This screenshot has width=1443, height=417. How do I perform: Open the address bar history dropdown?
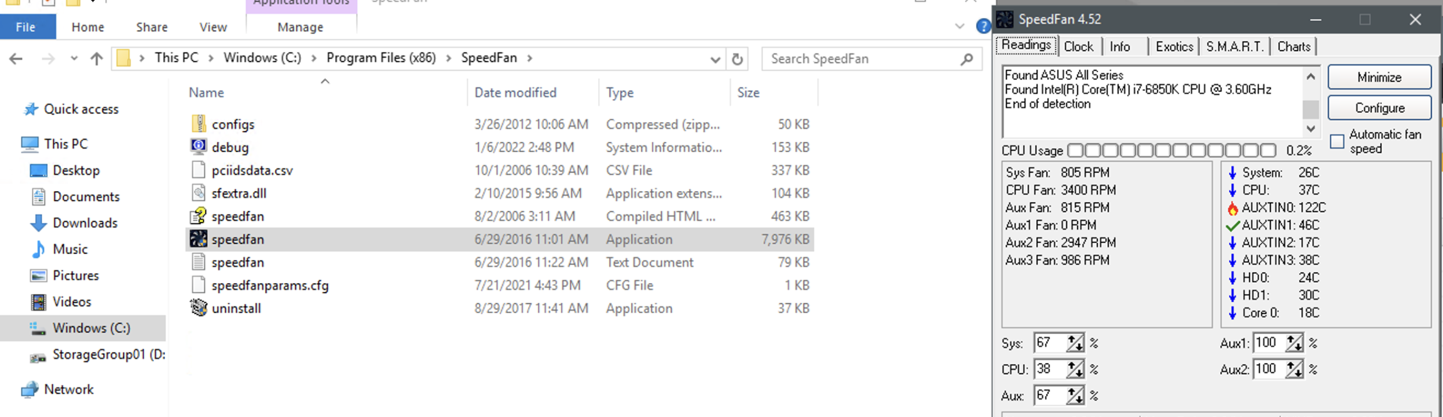(715, 59)
